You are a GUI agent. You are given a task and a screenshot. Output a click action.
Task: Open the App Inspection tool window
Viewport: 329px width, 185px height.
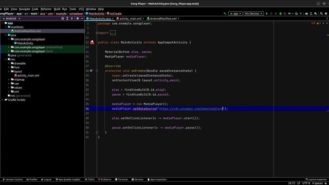[157, 179]
